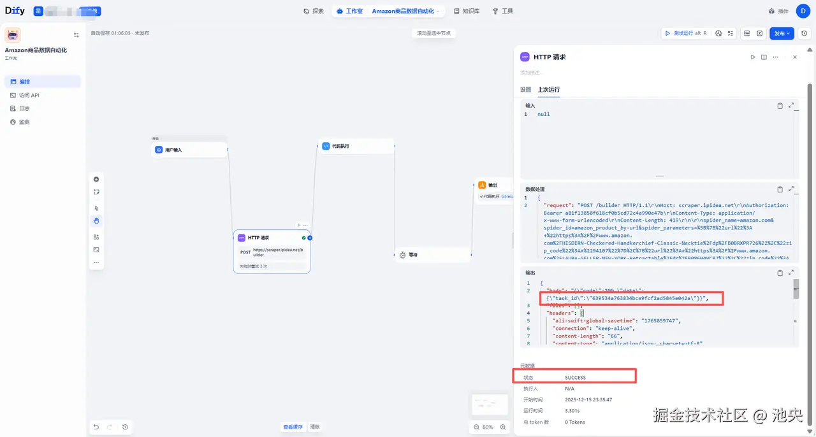Run this step from HTTP panel header
Image resolution: width=816 pixels, height=437 pixels.
[x=753, y=57]
